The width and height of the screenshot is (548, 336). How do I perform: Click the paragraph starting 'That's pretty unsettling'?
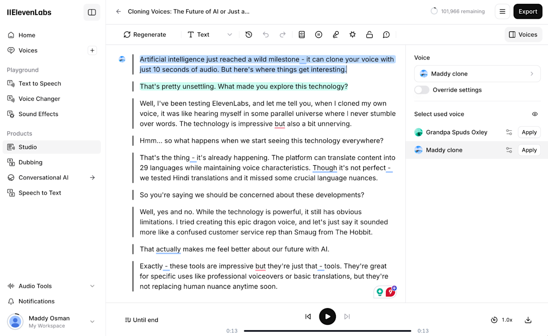[x=244, y=87]
